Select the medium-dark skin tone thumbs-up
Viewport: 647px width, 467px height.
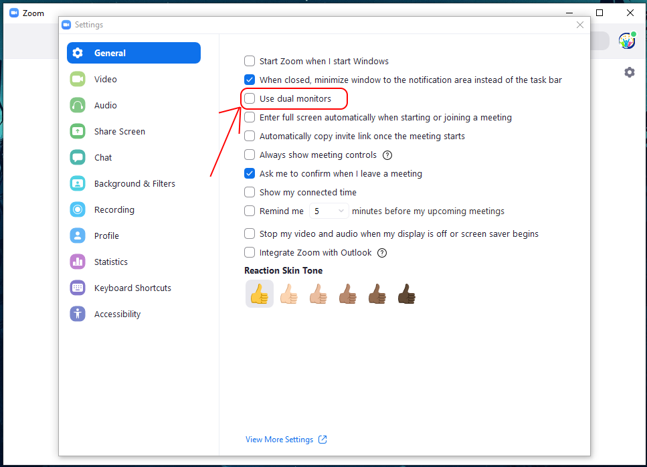tap(377, 294)
